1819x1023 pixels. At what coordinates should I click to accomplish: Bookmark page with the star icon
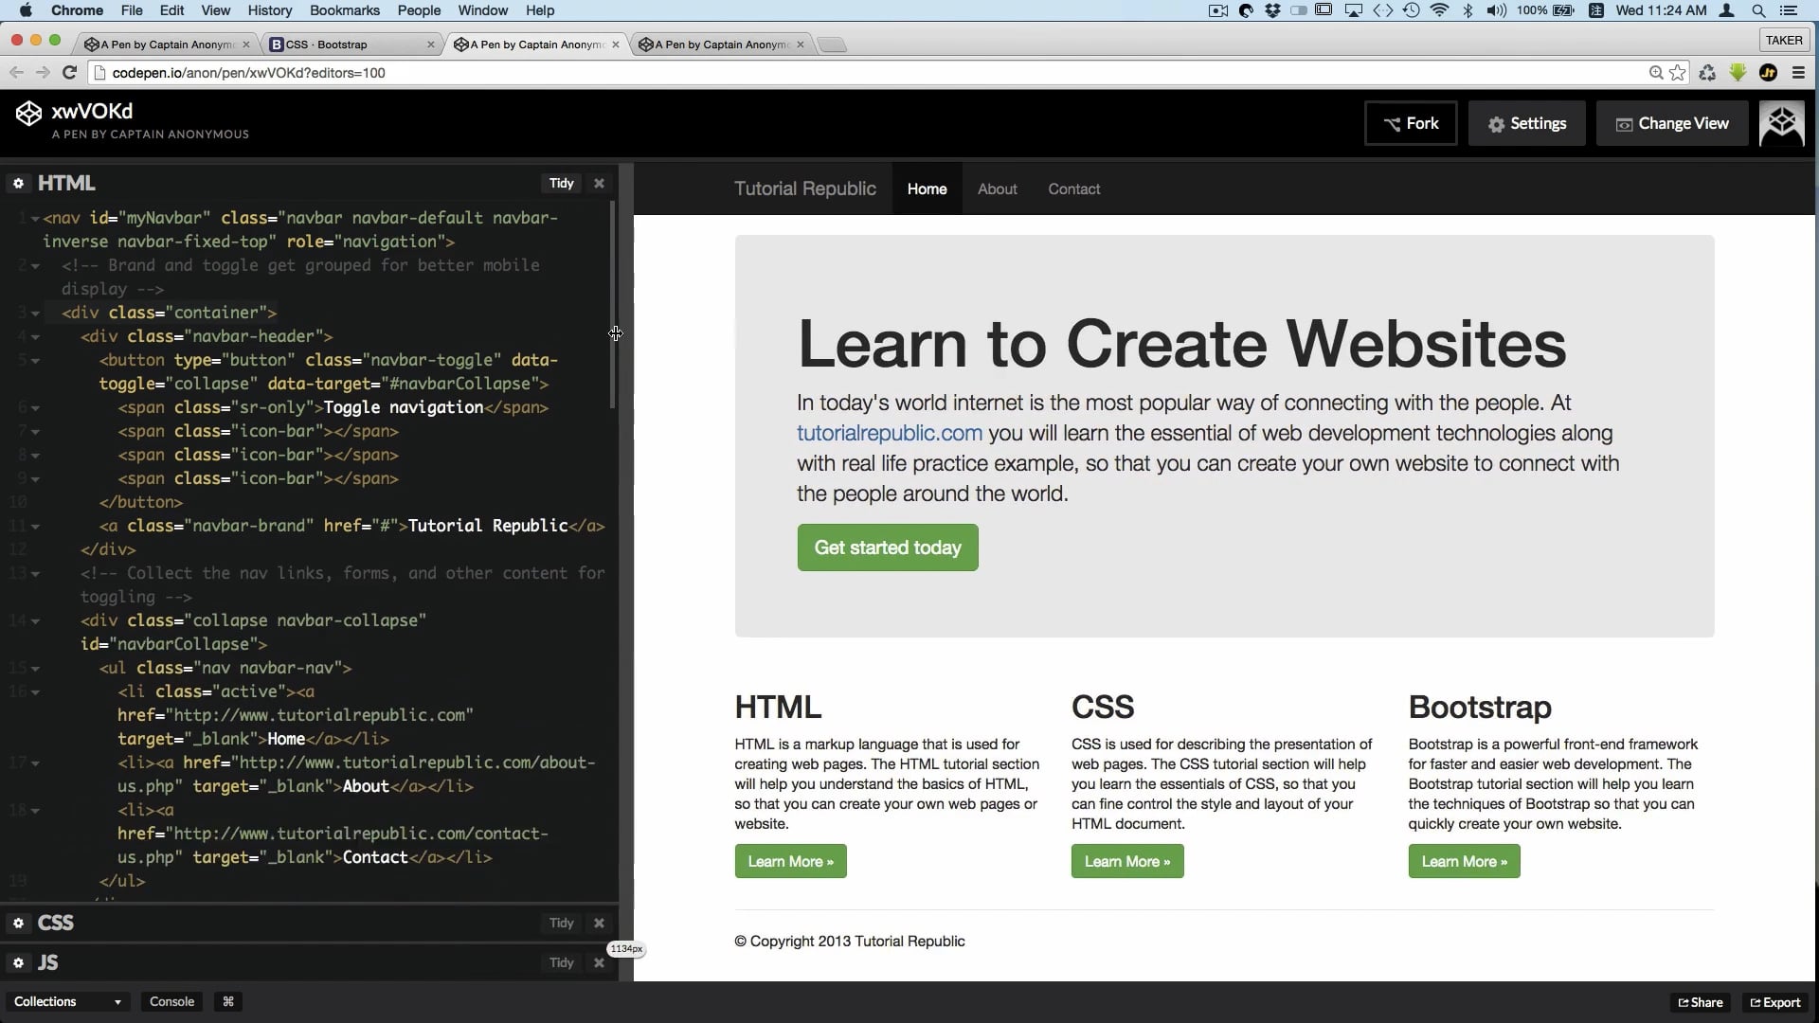click(x=1678, y=73)
